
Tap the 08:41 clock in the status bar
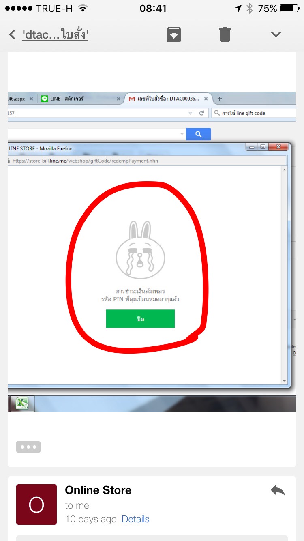pos(153,9)
